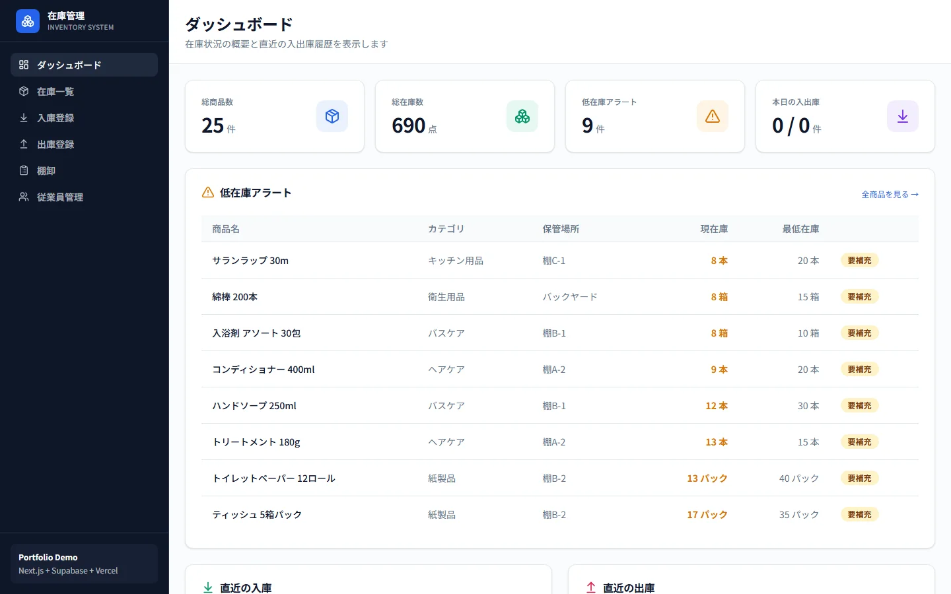Image resolution: width=951 pixels, height=594 pixels.
Task: Click the product name トイレットペーパー 12ロール
Action: (x=273, y=478)
